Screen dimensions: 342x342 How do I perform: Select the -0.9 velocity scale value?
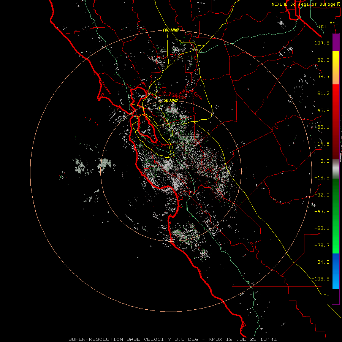point(323,161)
